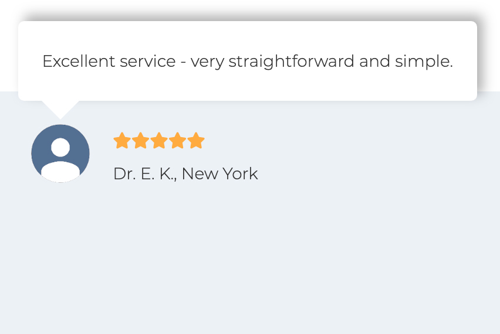Viewport: 500px width, 334px height.
Task: Click the white head of the avatar silhouette
Action: pyautogui.click(x=60, y=148)
